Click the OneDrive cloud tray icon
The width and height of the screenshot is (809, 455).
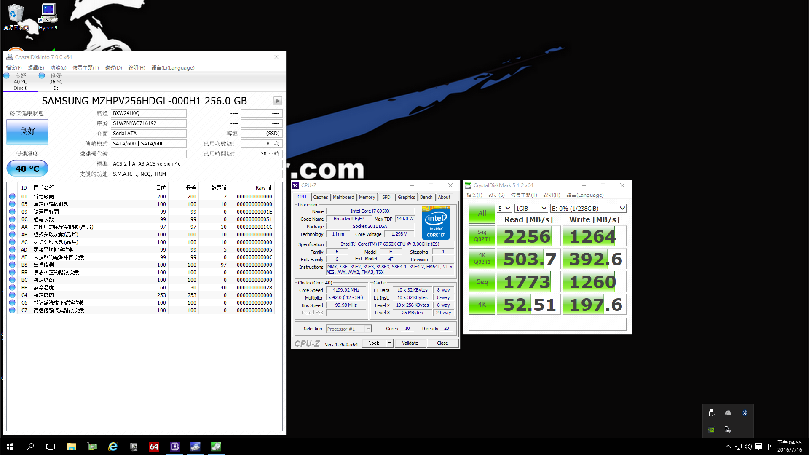click(x=728, y=413)
